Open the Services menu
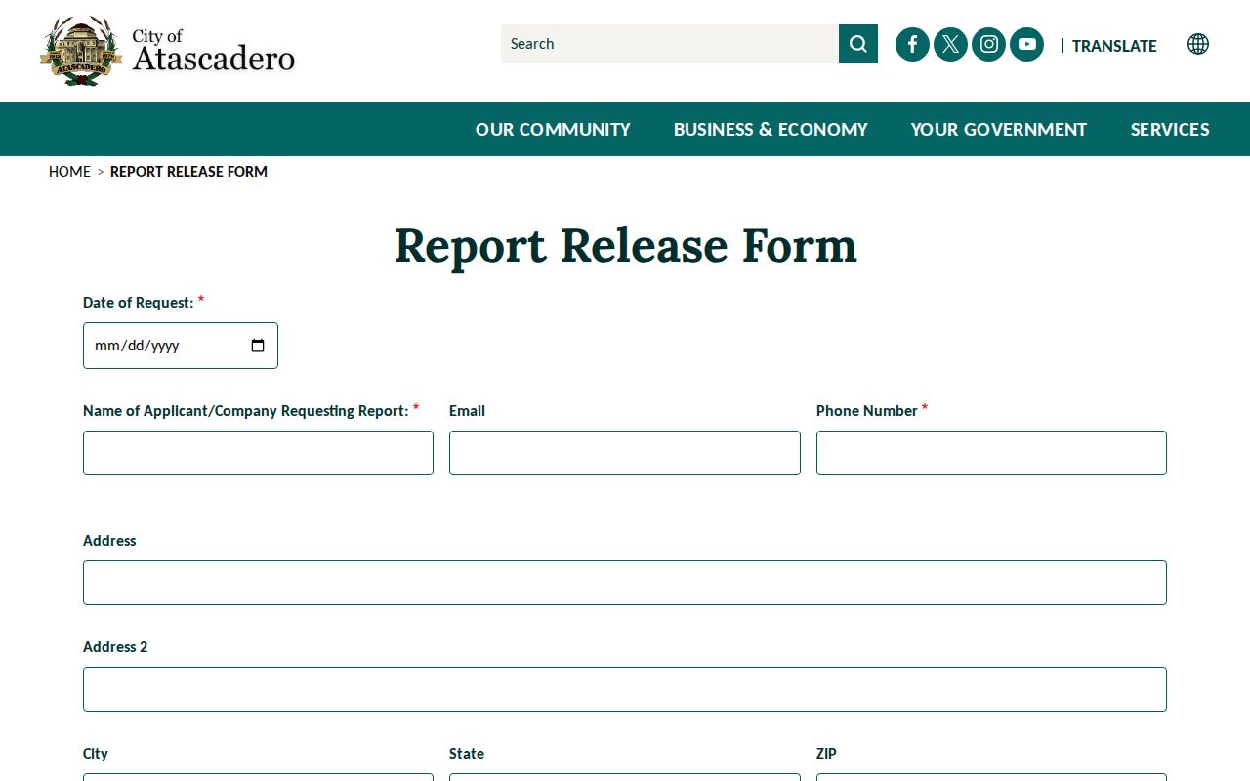The width and height of the screenshot is (1250, 781). 1170,129
